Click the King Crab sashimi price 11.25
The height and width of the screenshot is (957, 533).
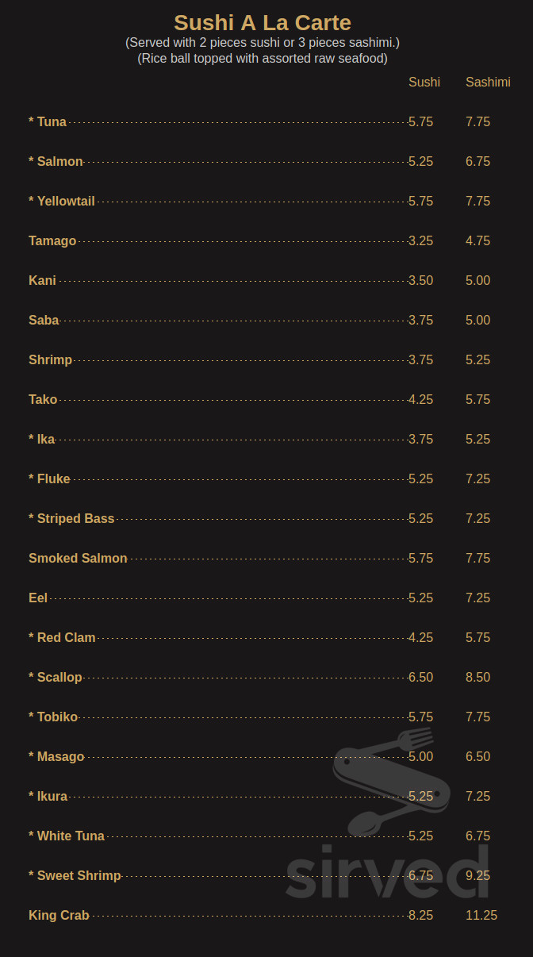tap(481, 915)
